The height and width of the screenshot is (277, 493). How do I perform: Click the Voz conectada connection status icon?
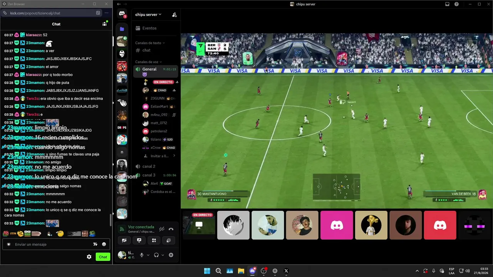click(x=122, y=229)
